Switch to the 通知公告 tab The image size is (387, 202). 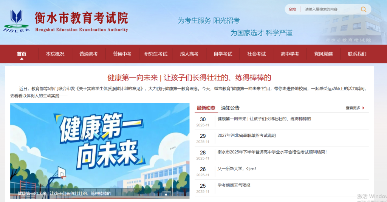230,108
